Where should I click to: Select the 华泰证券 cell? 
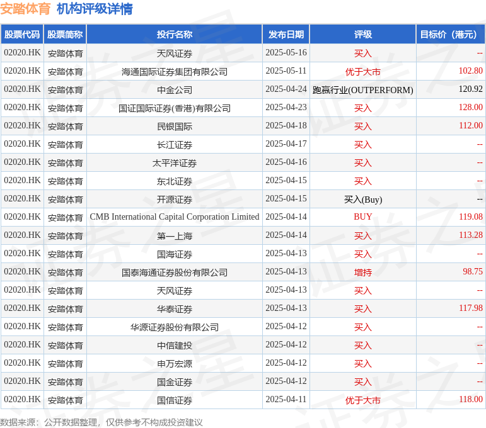click(x=175, y=309)
